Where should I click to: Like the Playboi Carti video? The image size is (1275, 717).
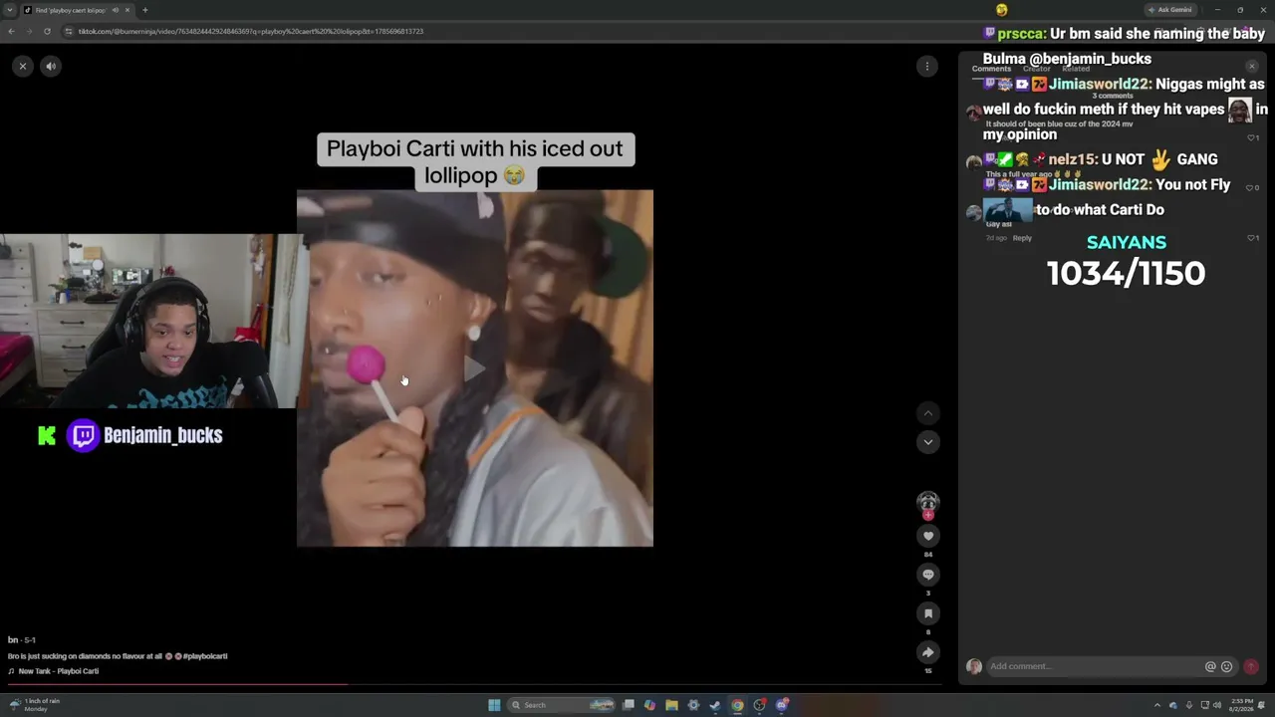coord(928,536)
